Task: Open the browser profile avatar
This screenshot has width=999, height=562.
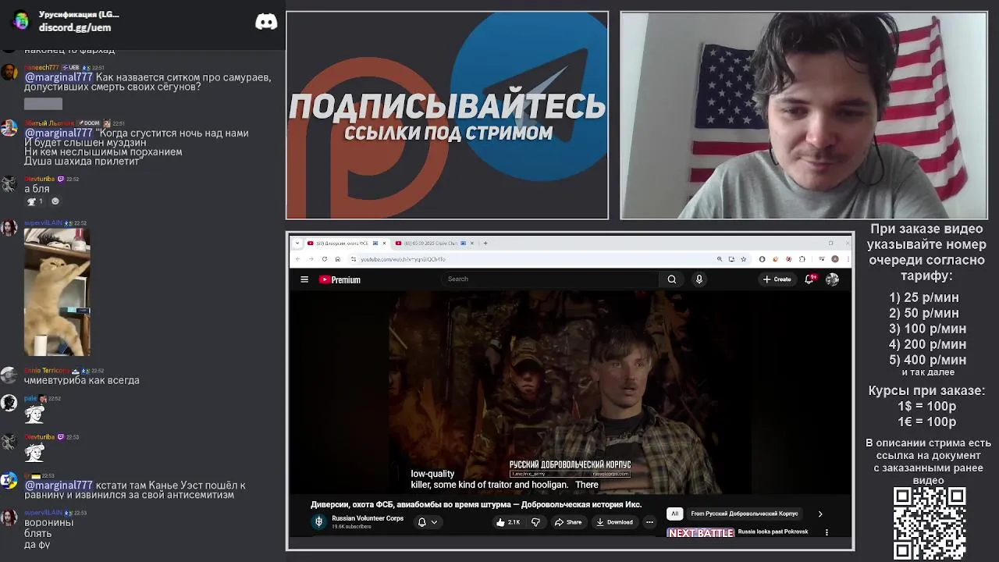Action: 835,259
